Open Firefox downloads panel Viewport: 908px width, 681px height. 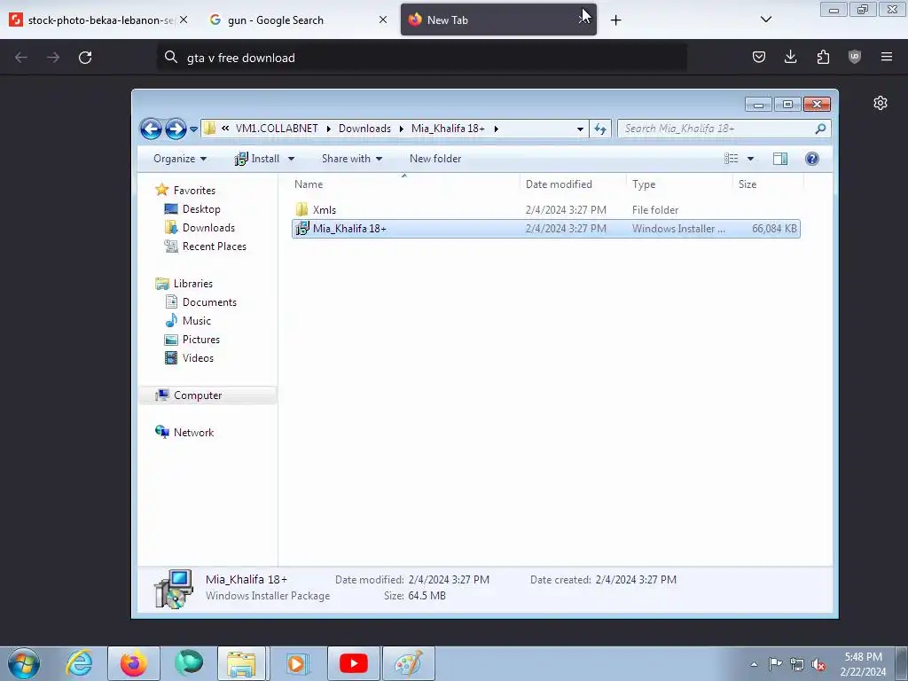tap(790, 57)
